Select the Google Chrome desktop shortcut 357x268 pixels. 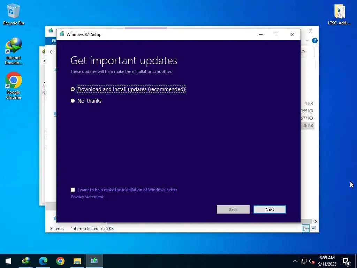tap(14, 86)
